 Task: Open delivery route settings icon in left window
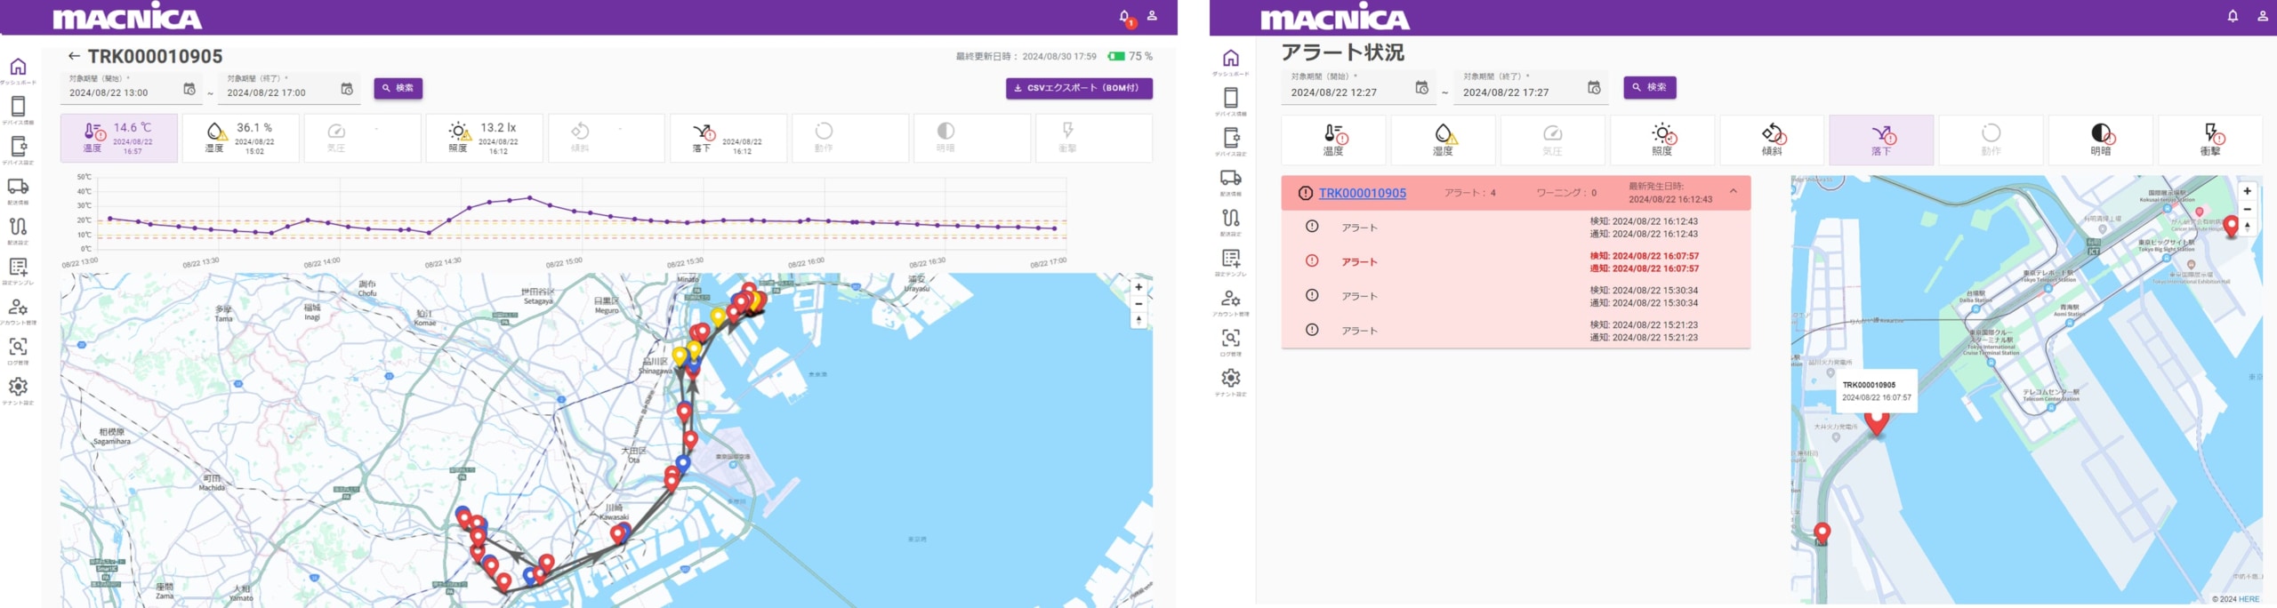coord(18,227)
